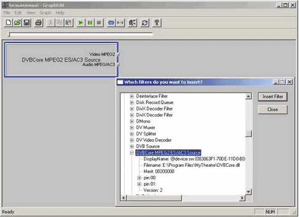
Task: Open the File menu
Action: tap(7, 13)
